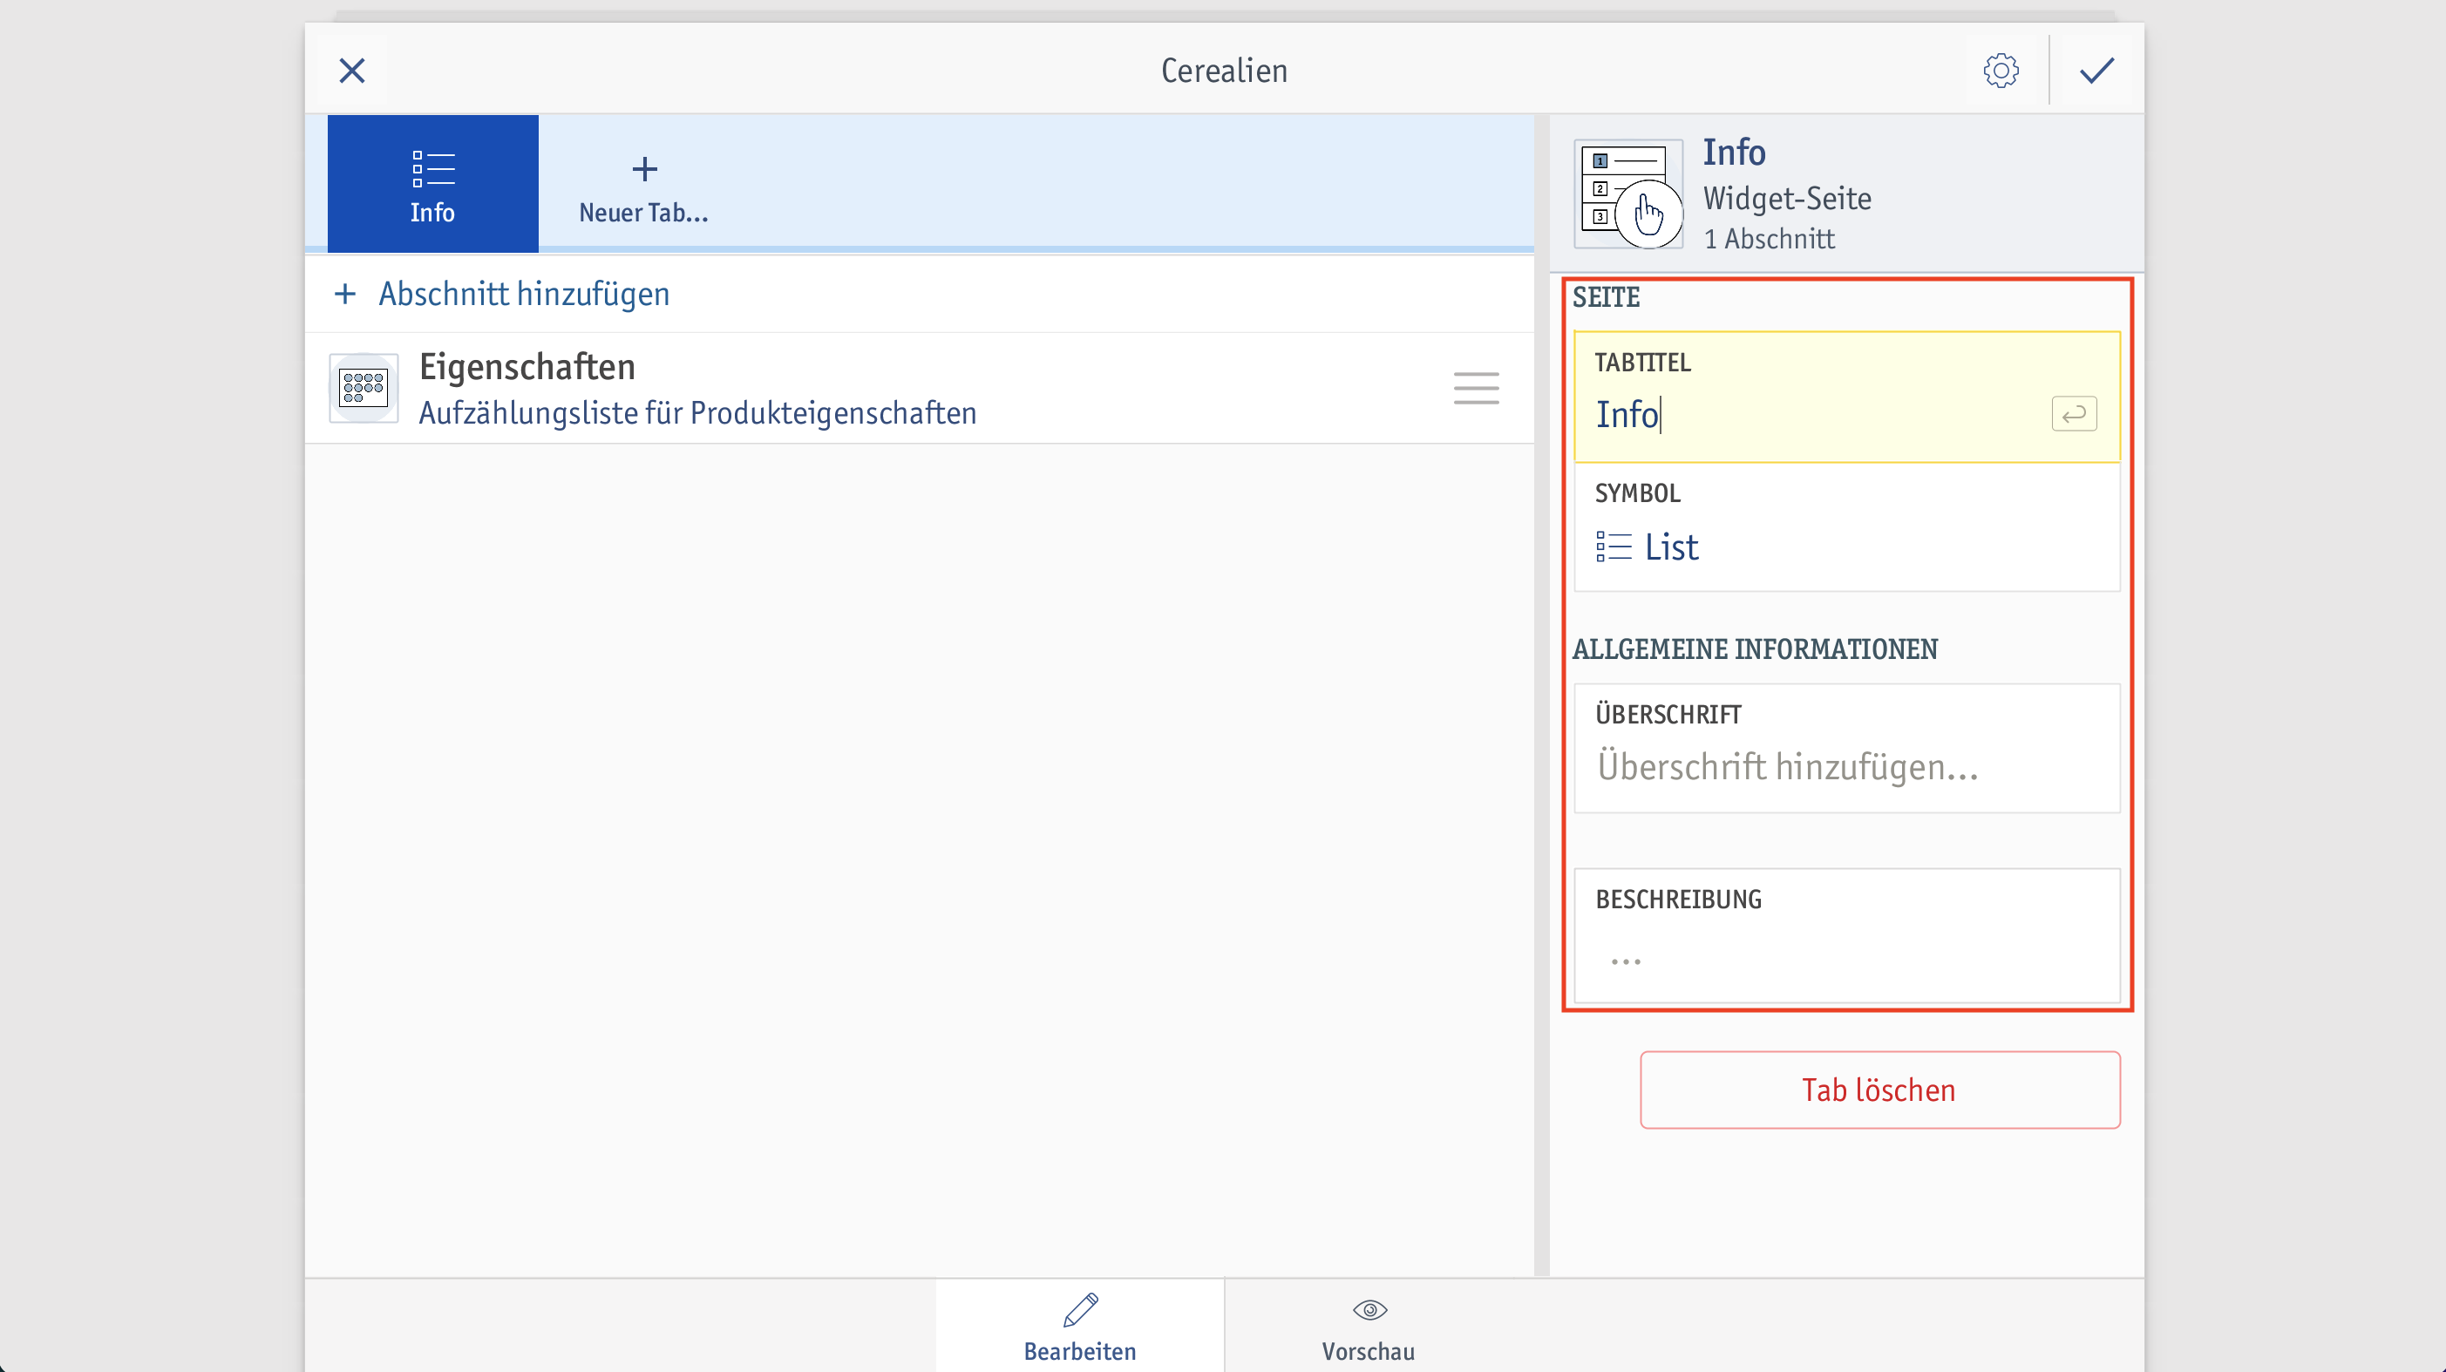This screenshot has height=1372, width=2446.
Task: Select the Info tab
Action: coord(433,183)
